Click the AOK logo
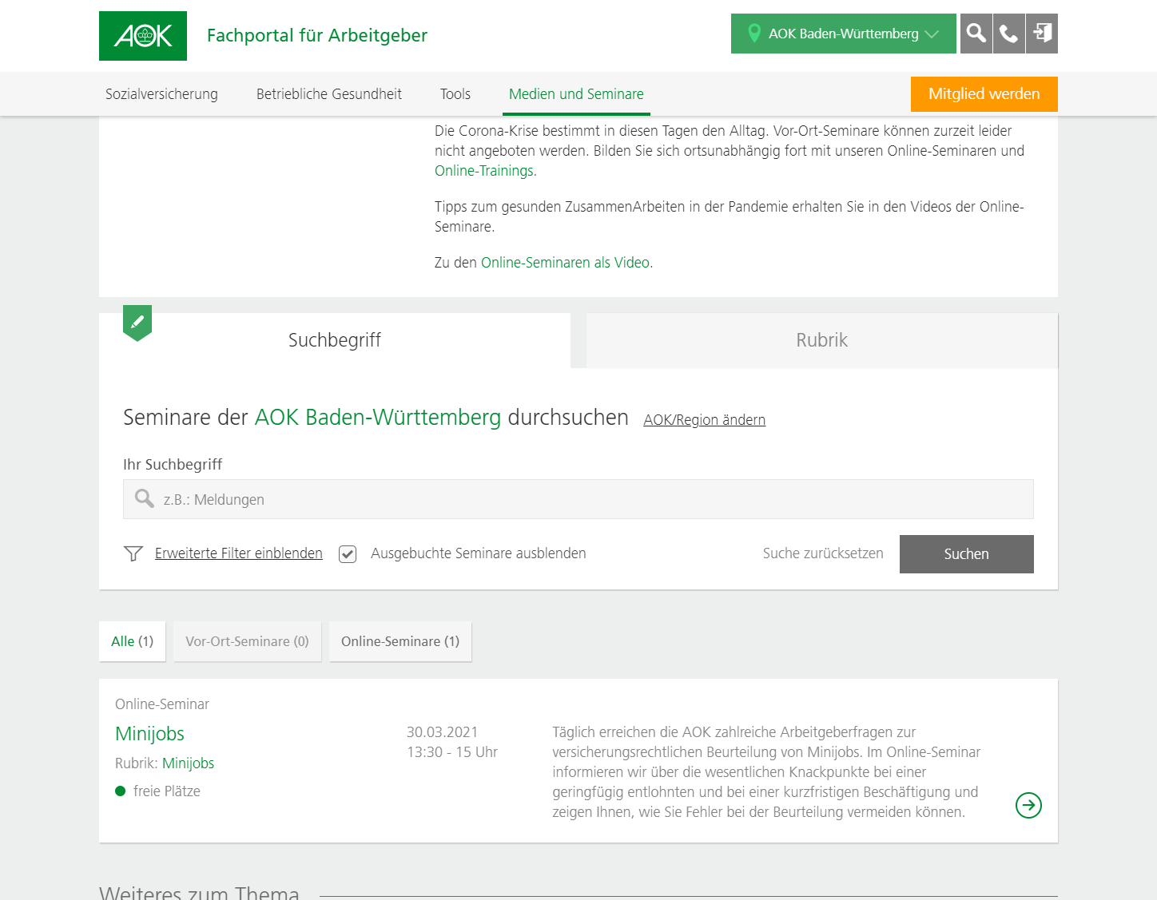The height and width of the screenshot is (900, 1157). [x=143, y=36]
